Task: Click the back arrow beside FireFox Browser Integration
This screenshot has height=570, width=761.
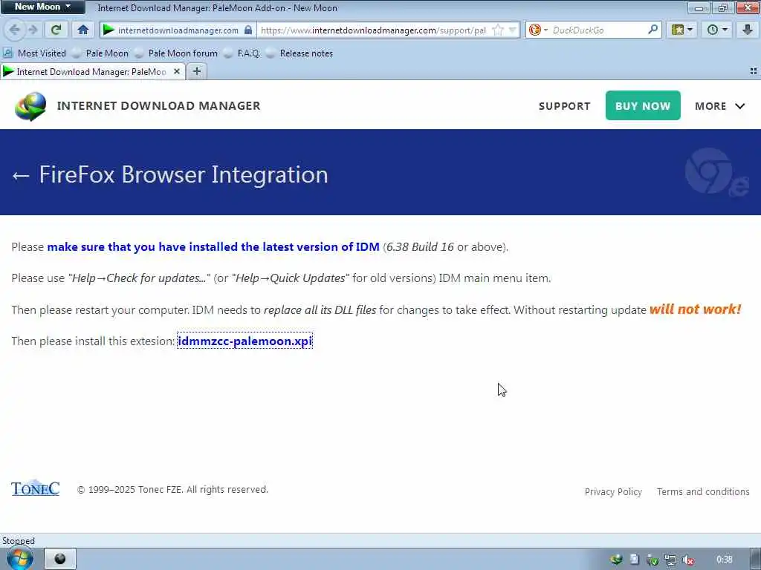Action: pyautogui.click(x=21, y=175)
